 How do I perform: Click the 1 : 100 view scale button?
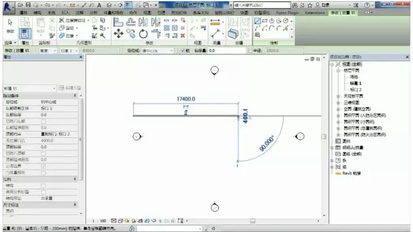[99, 221]
